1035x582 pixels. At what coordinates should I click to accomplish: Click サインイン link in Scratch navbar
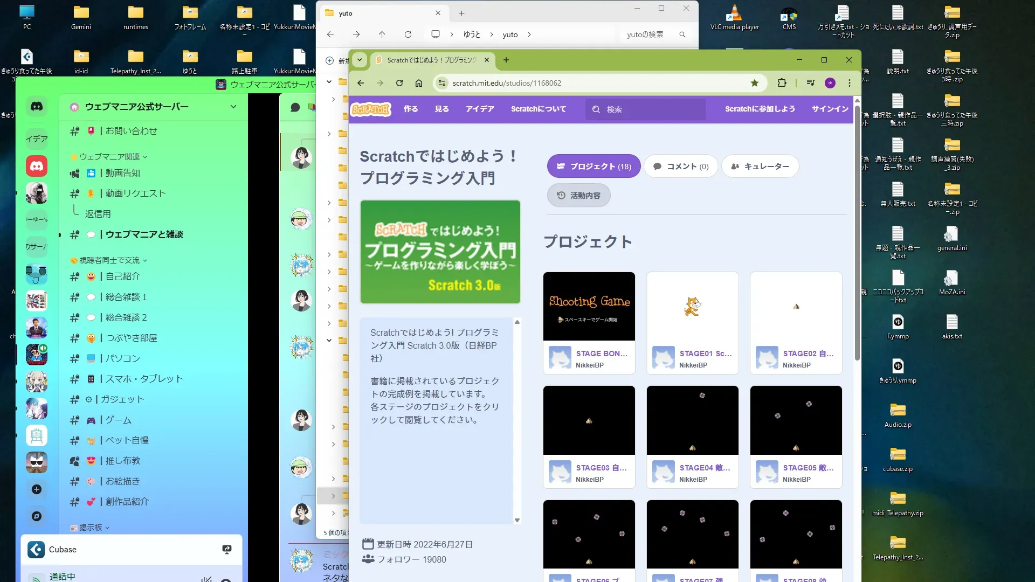(830, 109)
